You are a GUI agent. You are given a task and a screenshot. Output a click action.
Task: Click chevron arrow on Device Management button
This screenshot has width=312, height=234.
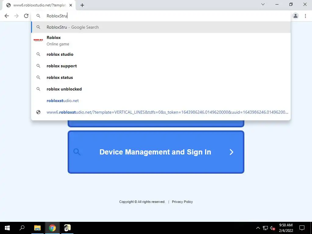click(x=232, y=152)
